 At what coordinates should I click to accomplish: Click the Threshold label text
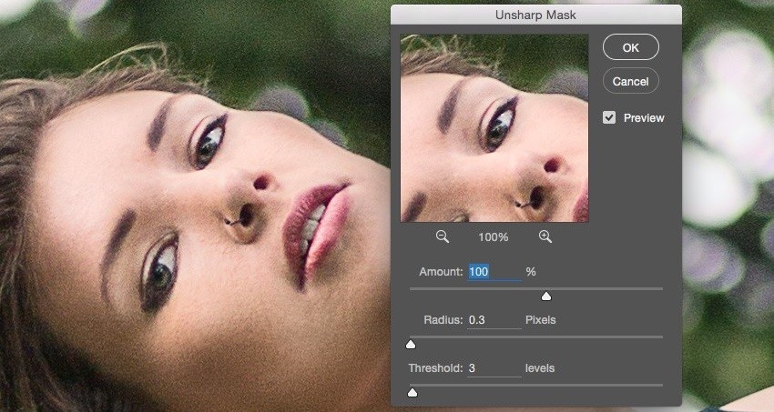pos(434,368)
